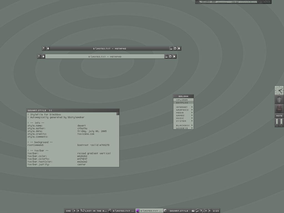Click the first system tray icon on toolbar
Screen dimensions: 284x213
[x=193, y=211]
